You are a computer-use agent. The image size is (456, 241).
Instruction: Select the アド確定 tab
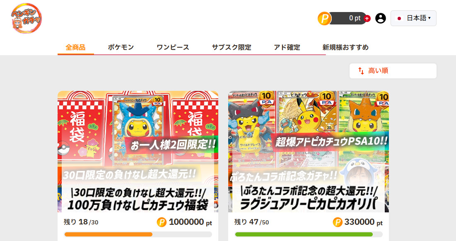coord(287,47)
